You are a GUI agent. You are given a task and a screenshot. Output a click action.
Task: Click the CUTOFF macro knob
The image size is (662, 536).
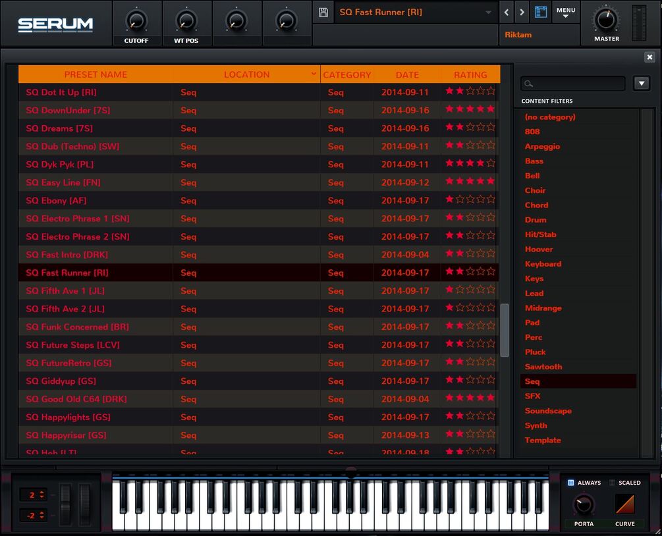tap(136, 20)
